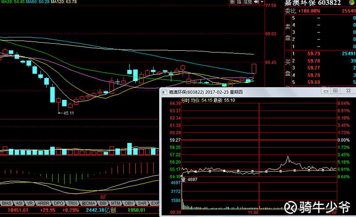Open the 新DMA indicator tab
The image size is (356, 217).
click(88, 203)
